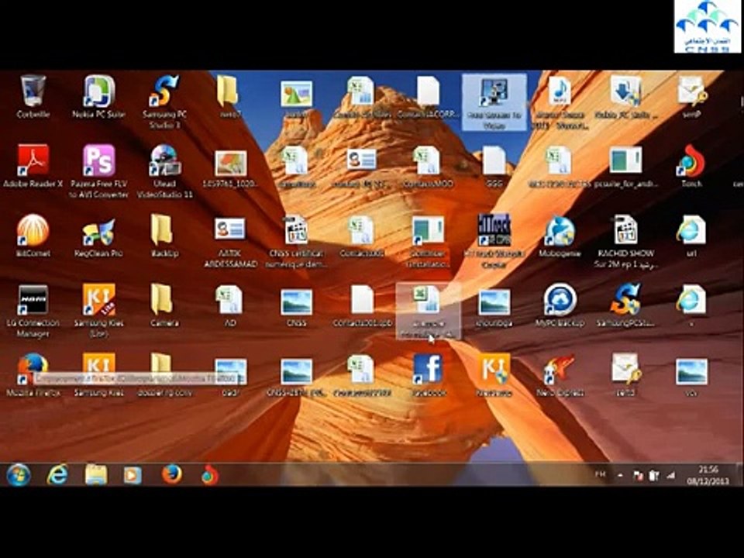Launch Pazera Free FLV to AVI Converter
744x558 pixels.
pyautogui.click(x=98, y=171)
